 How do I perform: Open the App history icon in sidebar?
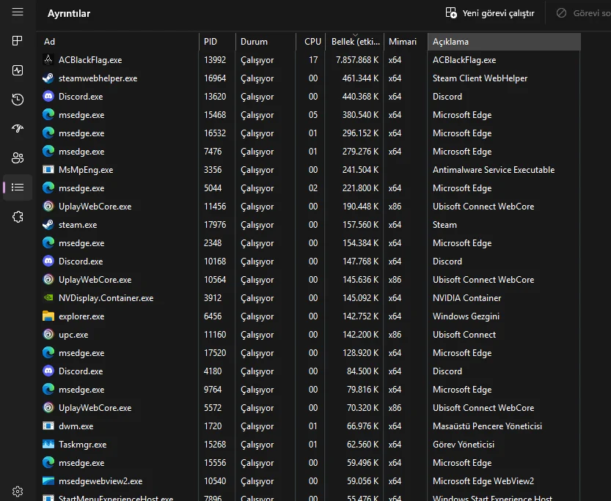18,100
